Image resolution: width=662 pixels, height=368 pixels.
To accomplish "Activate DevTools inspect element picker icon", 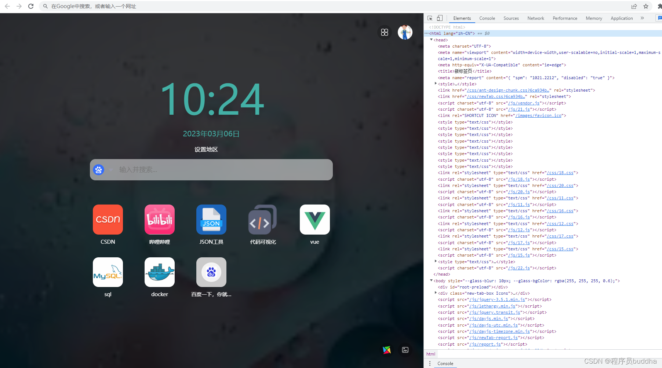I will [x=430, y=18].
